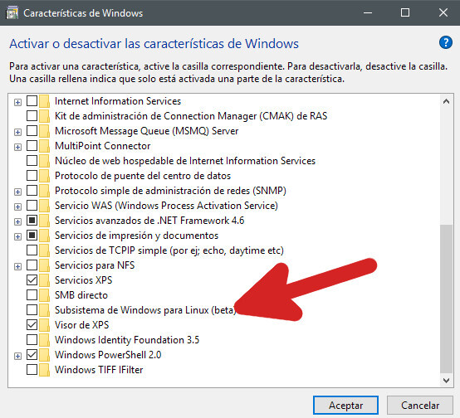Image resolution: width=460 pixels, height=418 pixels.
Task: Enable Subsistema de Windows para Linux checkbox
Action: point(32,309)
